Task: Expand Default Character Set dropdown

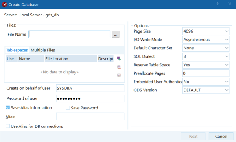Action: pos(227,48)
